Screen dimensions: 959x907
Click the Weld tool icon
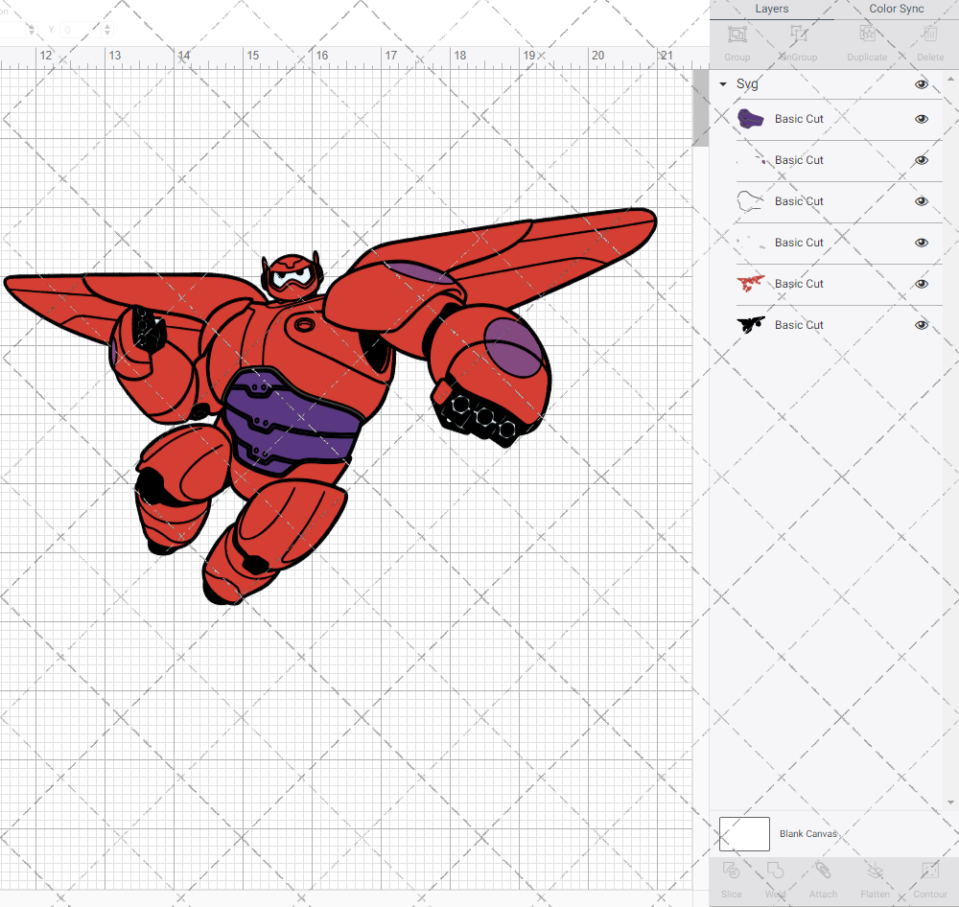click(x=775, y=870)
